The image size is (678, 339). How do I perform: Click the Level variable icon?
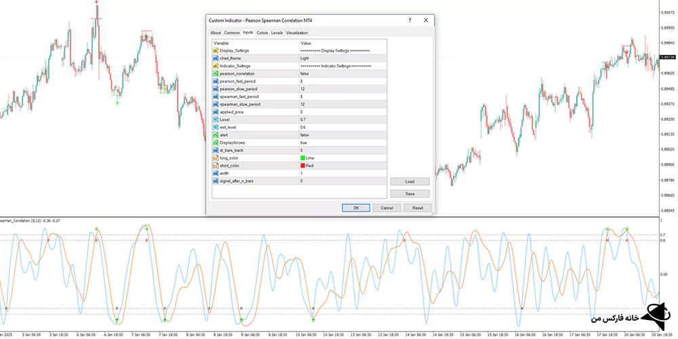point(216,119)
